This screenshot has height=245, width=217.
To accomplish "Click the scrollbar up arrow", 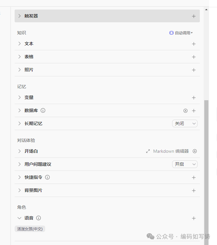I will (x=206, y=10).
